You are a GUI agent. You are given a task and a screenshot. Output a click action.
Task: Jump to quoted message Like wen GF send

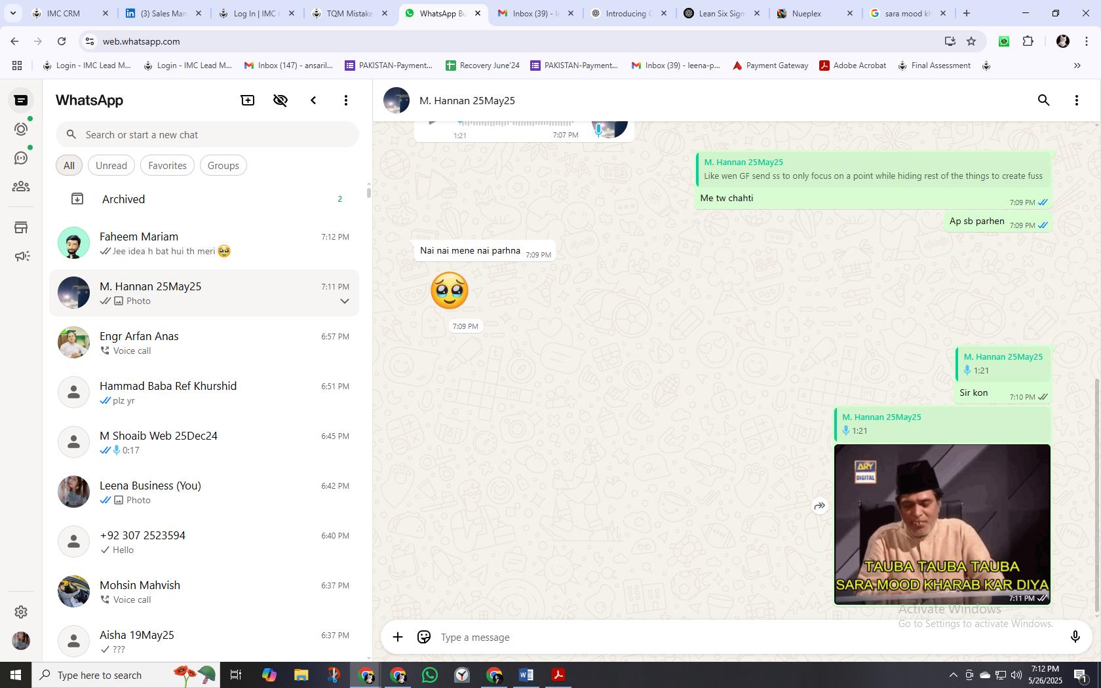pyautogui.click(x=874, y=169)
